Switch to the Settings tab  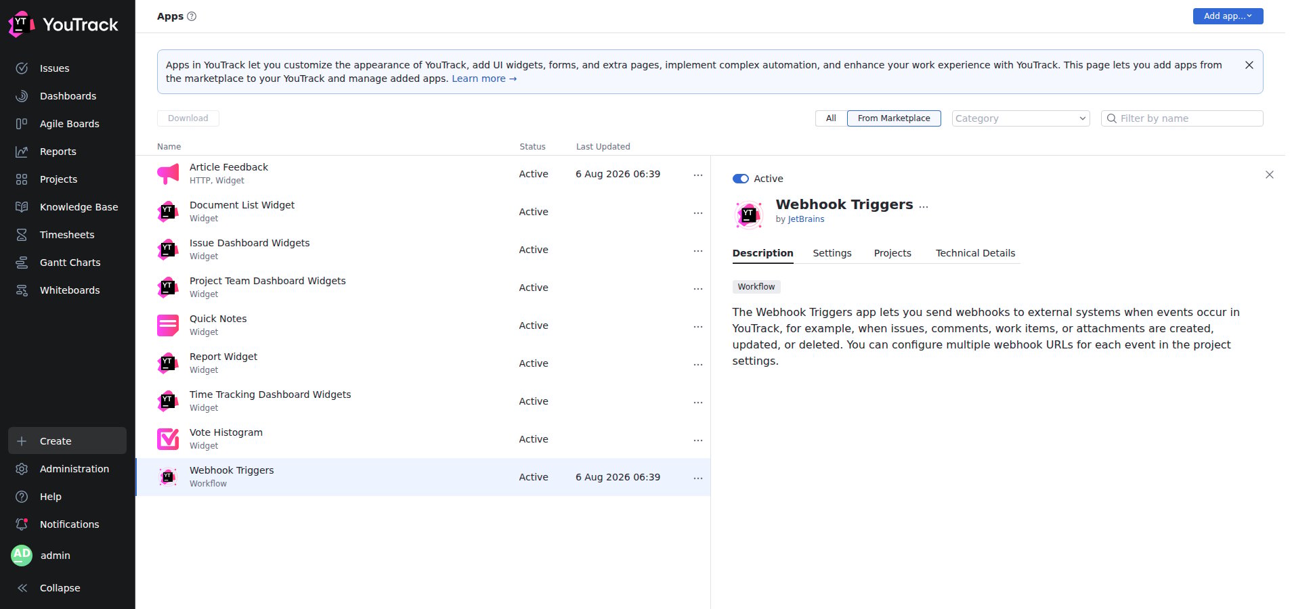[x=832, y=253]
